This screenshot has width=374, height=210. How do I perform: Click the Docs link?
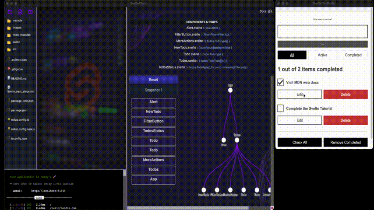point(263,11)
